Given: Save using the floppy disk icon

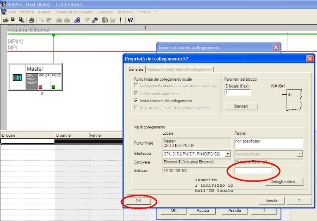Looking at the screenshot, I should pos(13,19).
